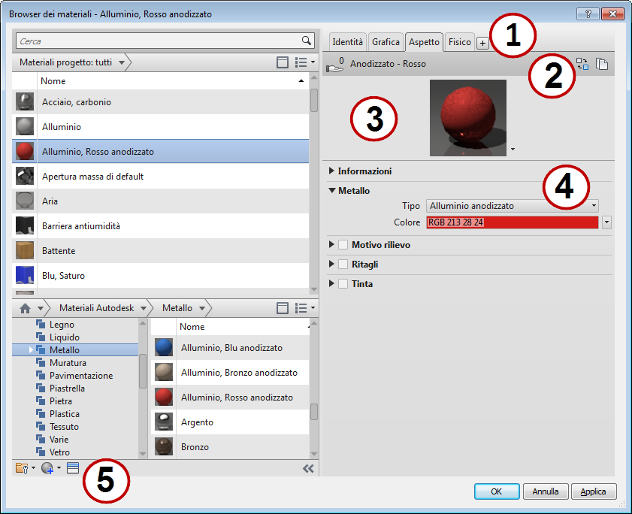Viewport: 632px width, 514px height.
Task: Open the Tipo Alluminio anodizzato combo box
Action: [513, 206]
